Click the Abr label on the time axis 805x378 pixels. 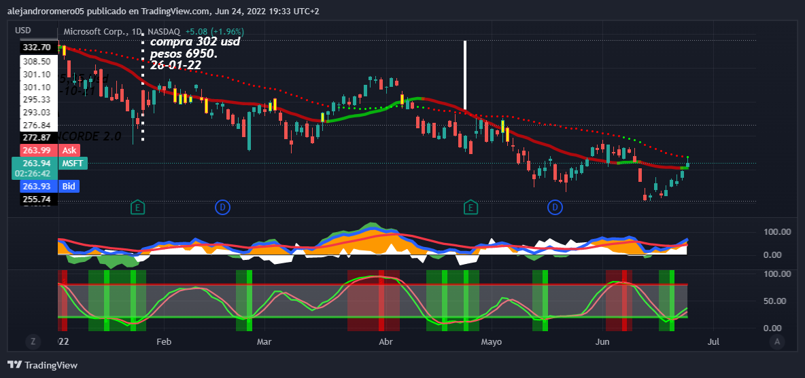(x=385, y=341)
